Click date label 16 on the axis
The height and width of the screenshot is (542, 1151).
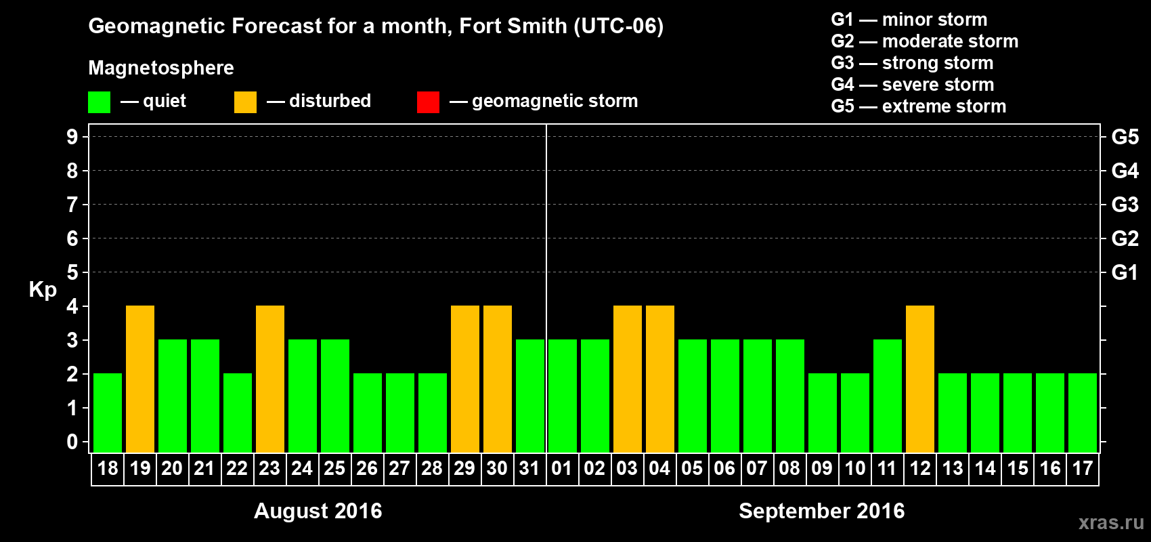click(1050, 469)
